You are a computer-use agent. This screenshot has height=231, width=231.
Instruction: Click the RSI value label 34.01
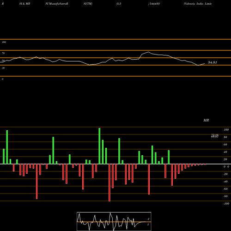[x=213, y=62]
